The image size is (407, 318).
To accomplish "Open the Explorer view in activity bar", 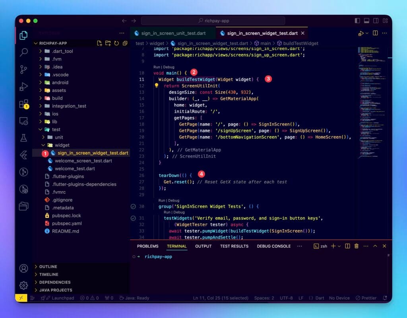I will (x=23, y=35).
